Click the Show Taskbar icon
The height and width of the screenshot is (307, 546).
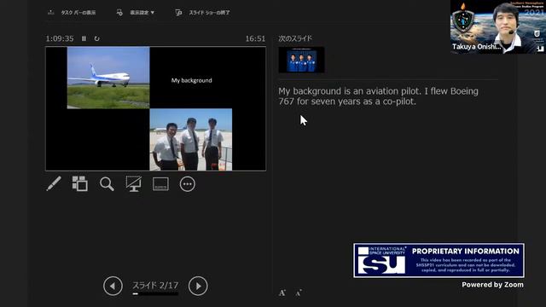click(51, 13)
